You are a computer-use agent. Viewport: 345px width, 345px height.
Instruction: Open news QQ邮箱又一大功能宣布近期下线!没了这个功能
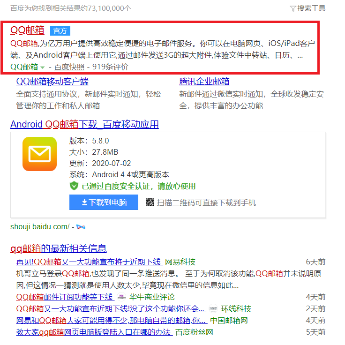click(111, 309)
